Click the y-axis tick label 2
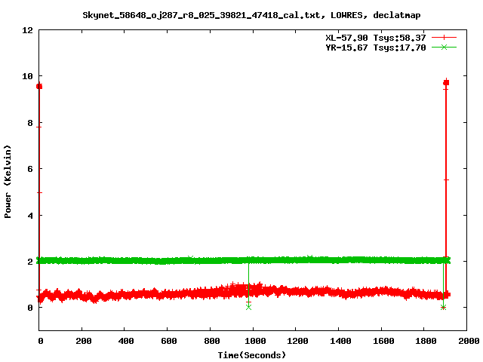Image resolution: width=483 pixels, height=362 pixels. [30, 262]
